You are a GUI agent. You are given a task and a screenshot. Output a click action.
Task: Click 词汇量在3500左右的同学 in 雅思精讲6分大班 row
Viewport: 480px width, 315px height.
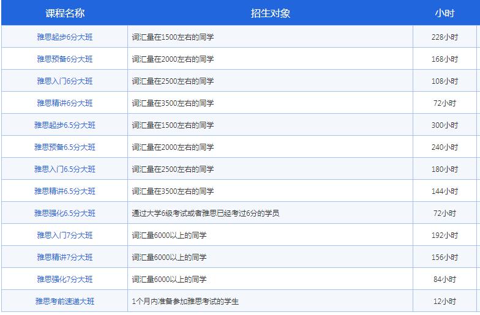pos(173,103)
